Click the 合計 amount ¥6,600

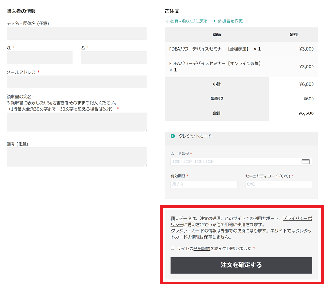(306, 113)
